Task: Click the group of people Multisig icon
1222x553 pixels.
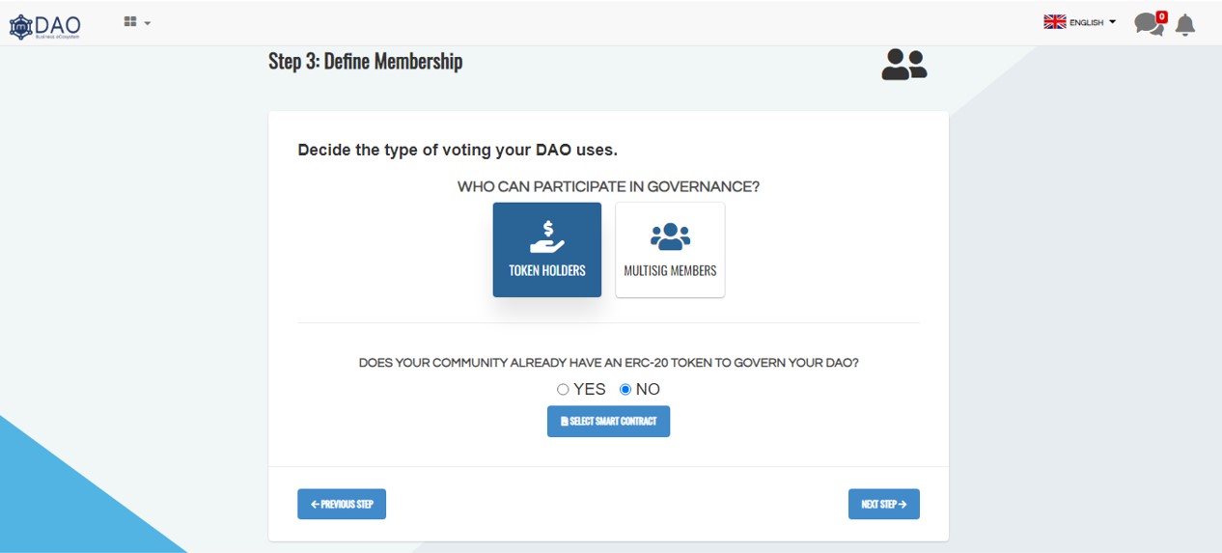Action: [670, 236]
